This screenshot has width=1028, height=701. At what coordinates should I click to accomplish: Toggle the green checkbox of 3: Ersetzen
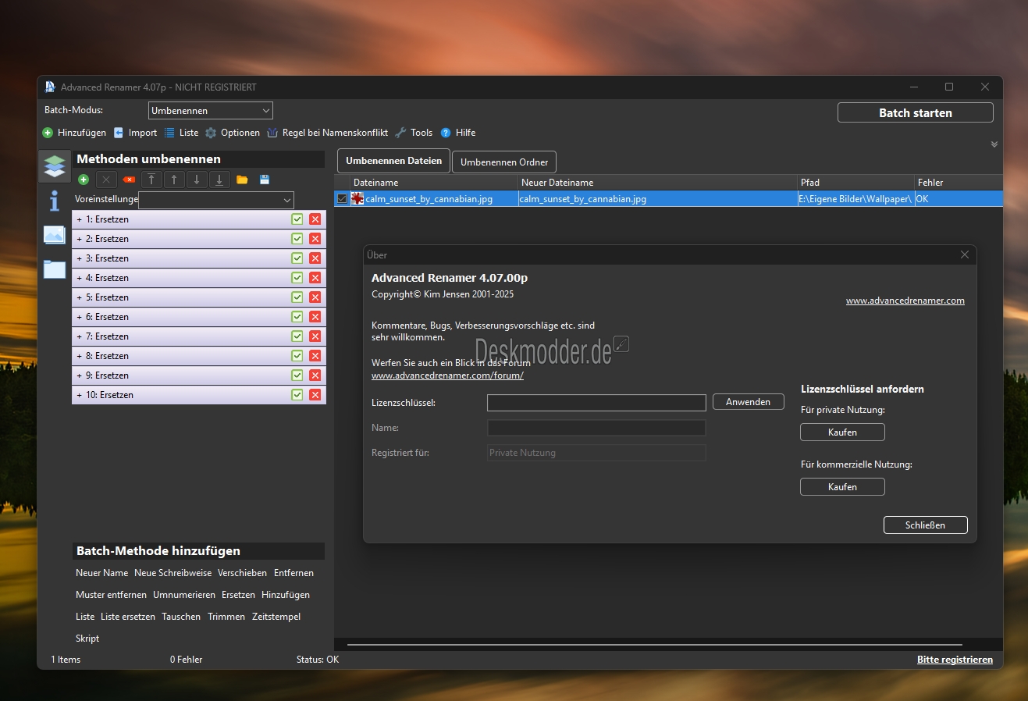297,258
